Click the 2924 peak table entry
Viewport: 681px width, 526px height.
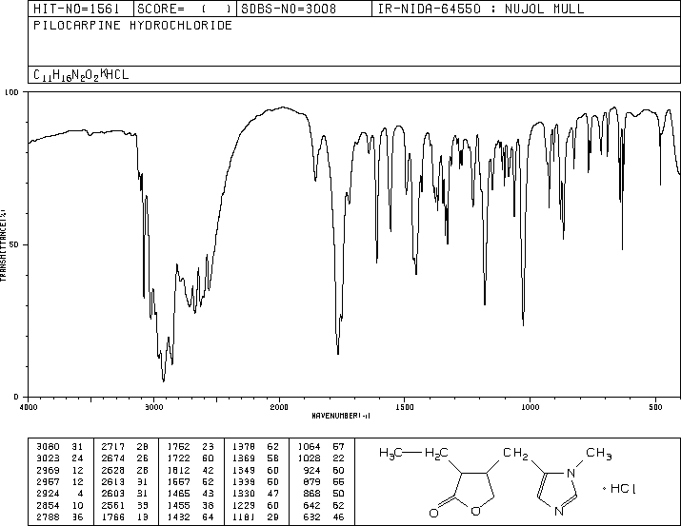click(59, 494)
